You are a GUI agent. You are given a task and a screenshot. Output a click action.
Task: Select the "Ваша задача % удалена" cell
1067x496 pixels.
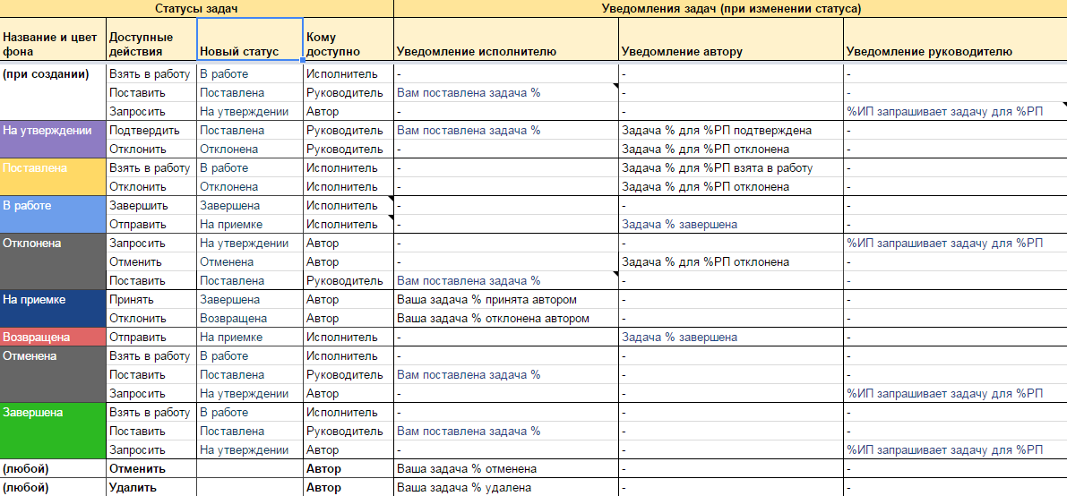coord(505,488)
